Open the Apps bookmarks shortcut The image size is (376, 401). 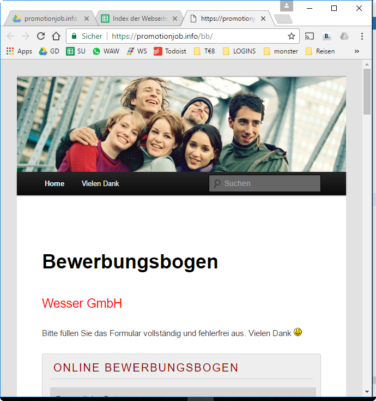[x=19, y=51]
